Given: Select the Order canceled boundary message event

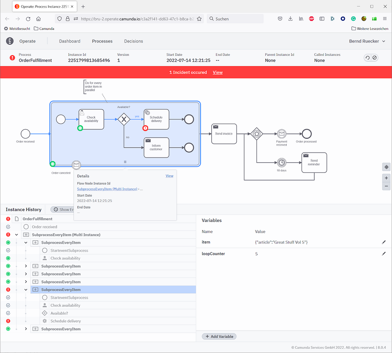Looking at the screenshot, I should click(76, 165).
